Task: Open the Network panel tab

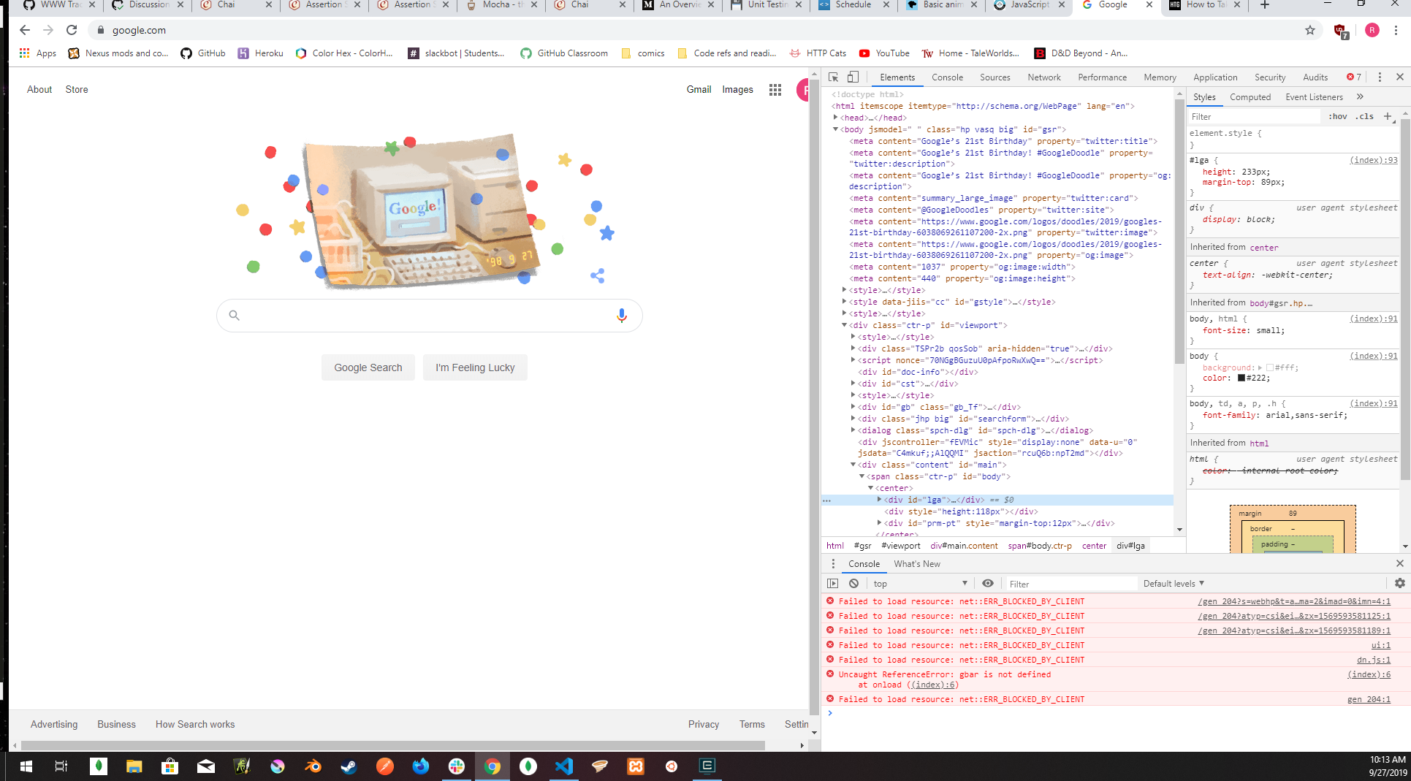Action: click(x=1043, y=77)
